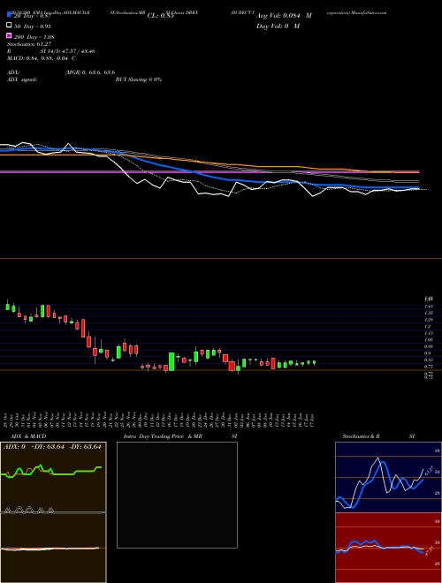Select the '50 Day = 0.93' legend text
The width and height of the screenshot is (442, 583).
[x=33, y=26]
